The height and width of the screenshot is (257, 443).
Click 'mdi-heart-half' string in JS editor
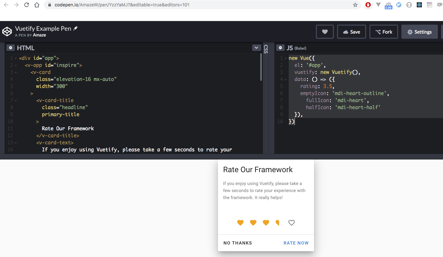(x=358, y=108)
